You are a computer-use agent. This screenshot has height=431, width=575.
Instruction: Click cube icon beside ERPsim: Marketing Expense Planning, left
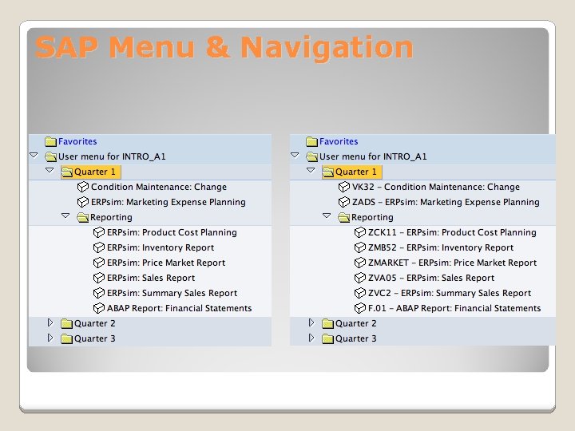pos(83,202)
